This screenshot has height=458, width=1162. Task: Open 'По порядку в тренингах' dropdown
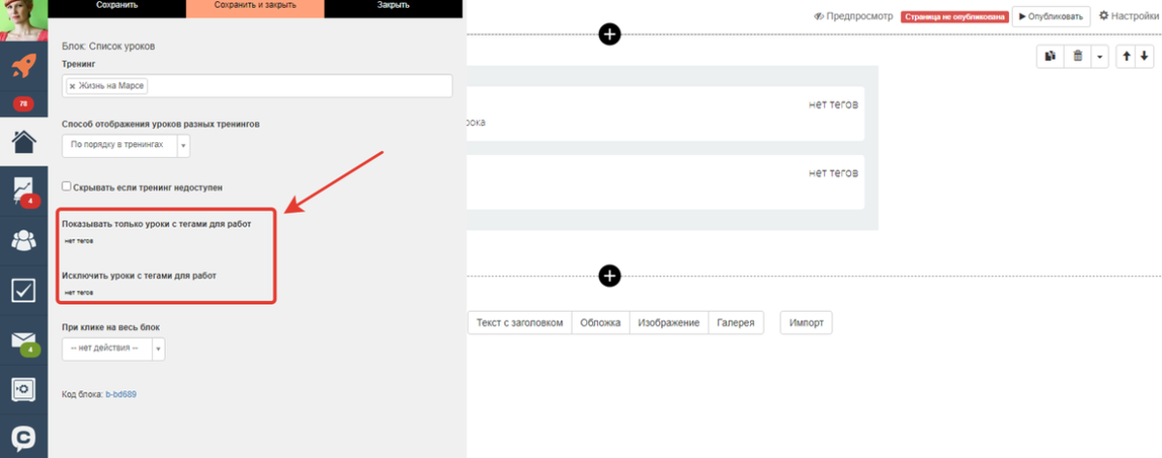126,146
